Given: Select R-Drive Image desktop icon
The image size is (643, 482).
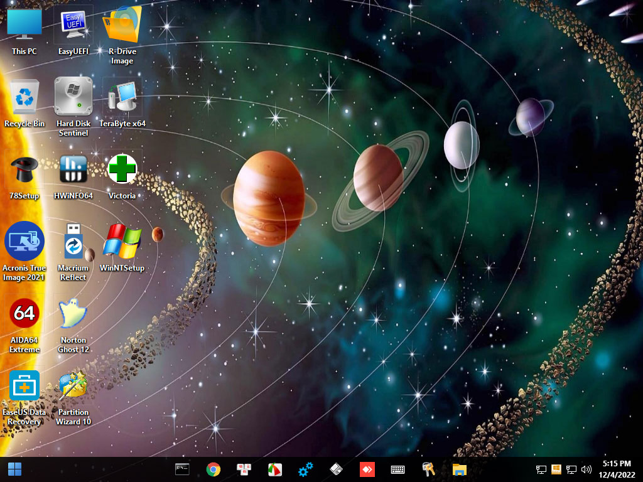Looking at the screenshot, I should [122, 35].
